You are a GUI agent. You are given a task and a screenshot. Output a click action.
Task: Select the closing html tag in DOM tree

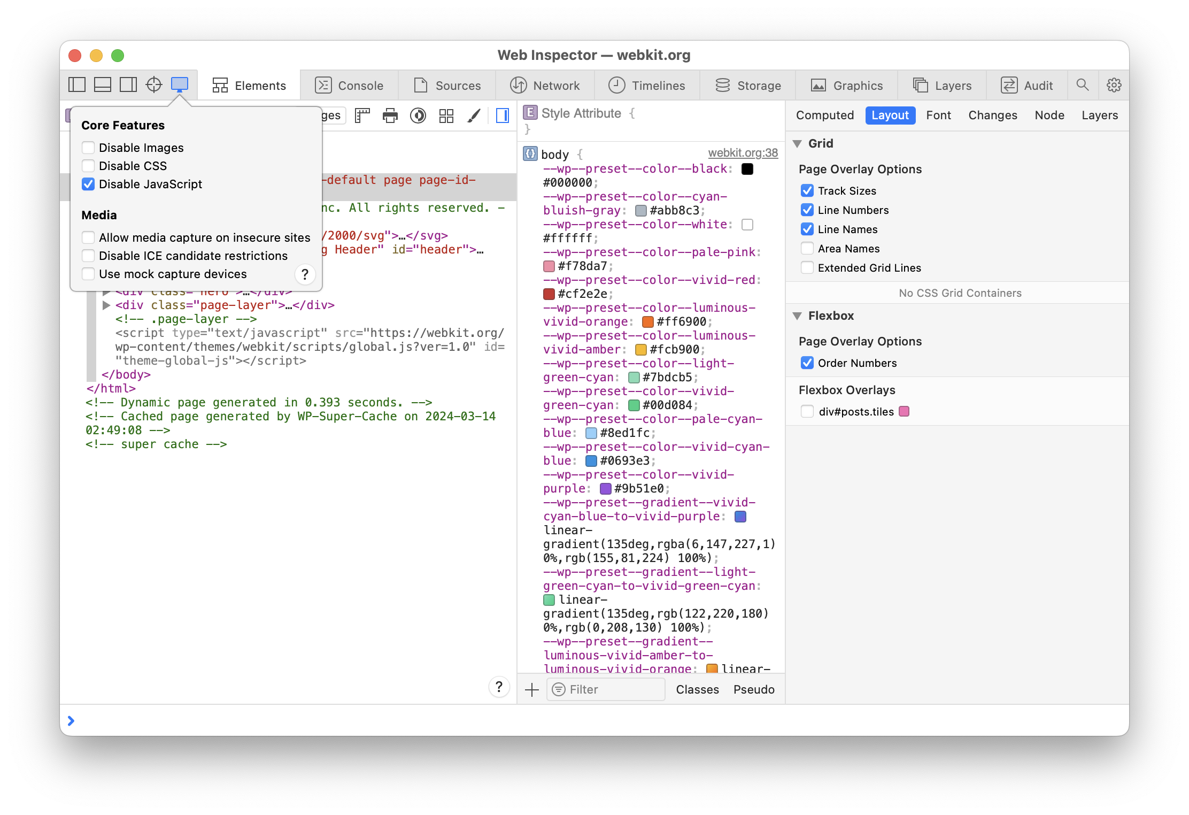pyautogui.click(x=111, y=389)
